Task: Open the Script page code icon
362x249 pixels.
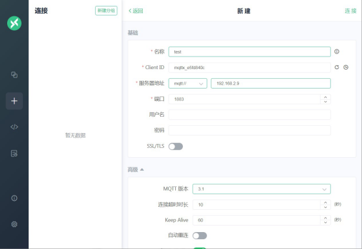Action: pyautogui.click(x=14, y=127)
